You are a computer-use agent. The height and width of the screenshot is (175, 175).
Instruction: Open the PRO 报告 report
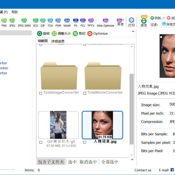click(144, 22)
